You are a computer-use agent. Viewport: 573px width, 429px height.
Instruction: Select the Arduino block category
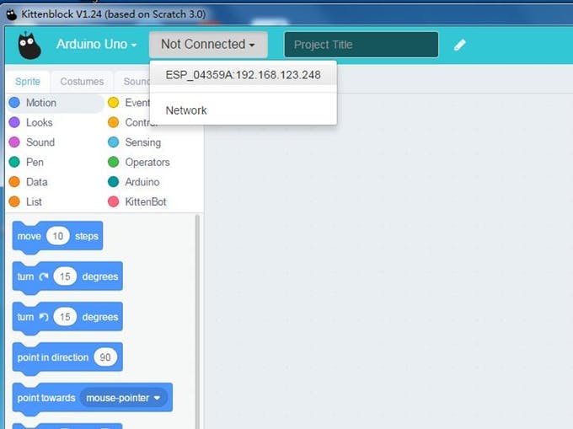134,182
